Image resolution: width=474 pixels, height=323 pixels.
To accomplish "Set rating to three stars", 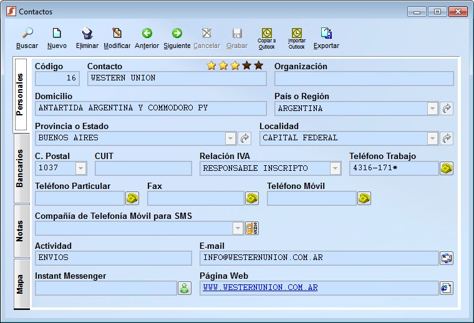I will (235, 65).
